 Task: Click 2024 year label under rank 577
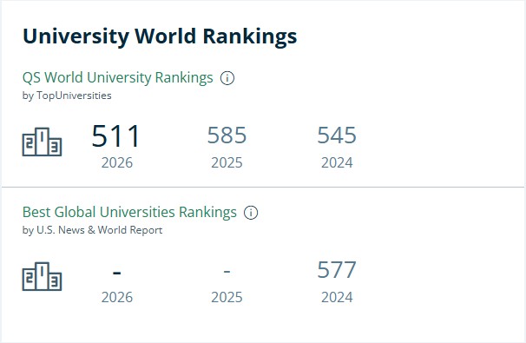[x=337, y=297]
